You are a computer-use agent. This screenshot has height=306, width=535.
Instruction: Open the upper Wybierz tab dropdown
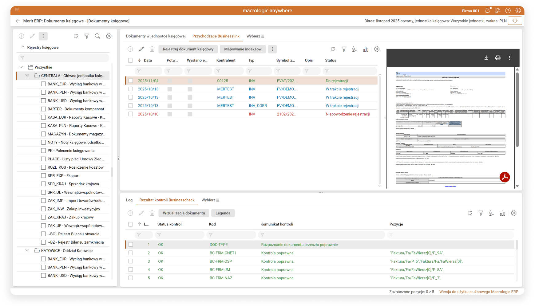255,36
